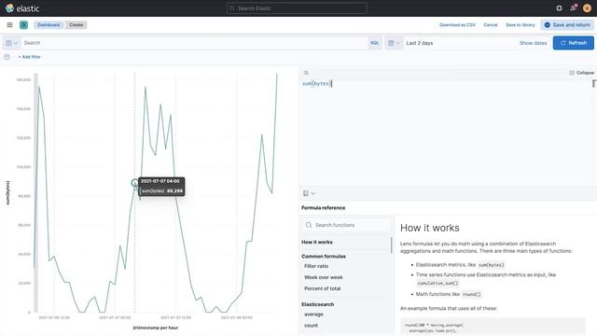Select Week over week formula
This screenshot has height=336, width=597.
point(324,277)
